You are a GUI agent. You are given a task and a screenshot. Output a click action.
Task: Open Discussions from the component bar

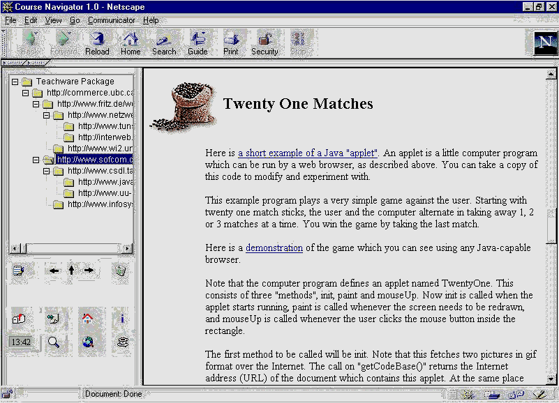click(x=516, y=394)
